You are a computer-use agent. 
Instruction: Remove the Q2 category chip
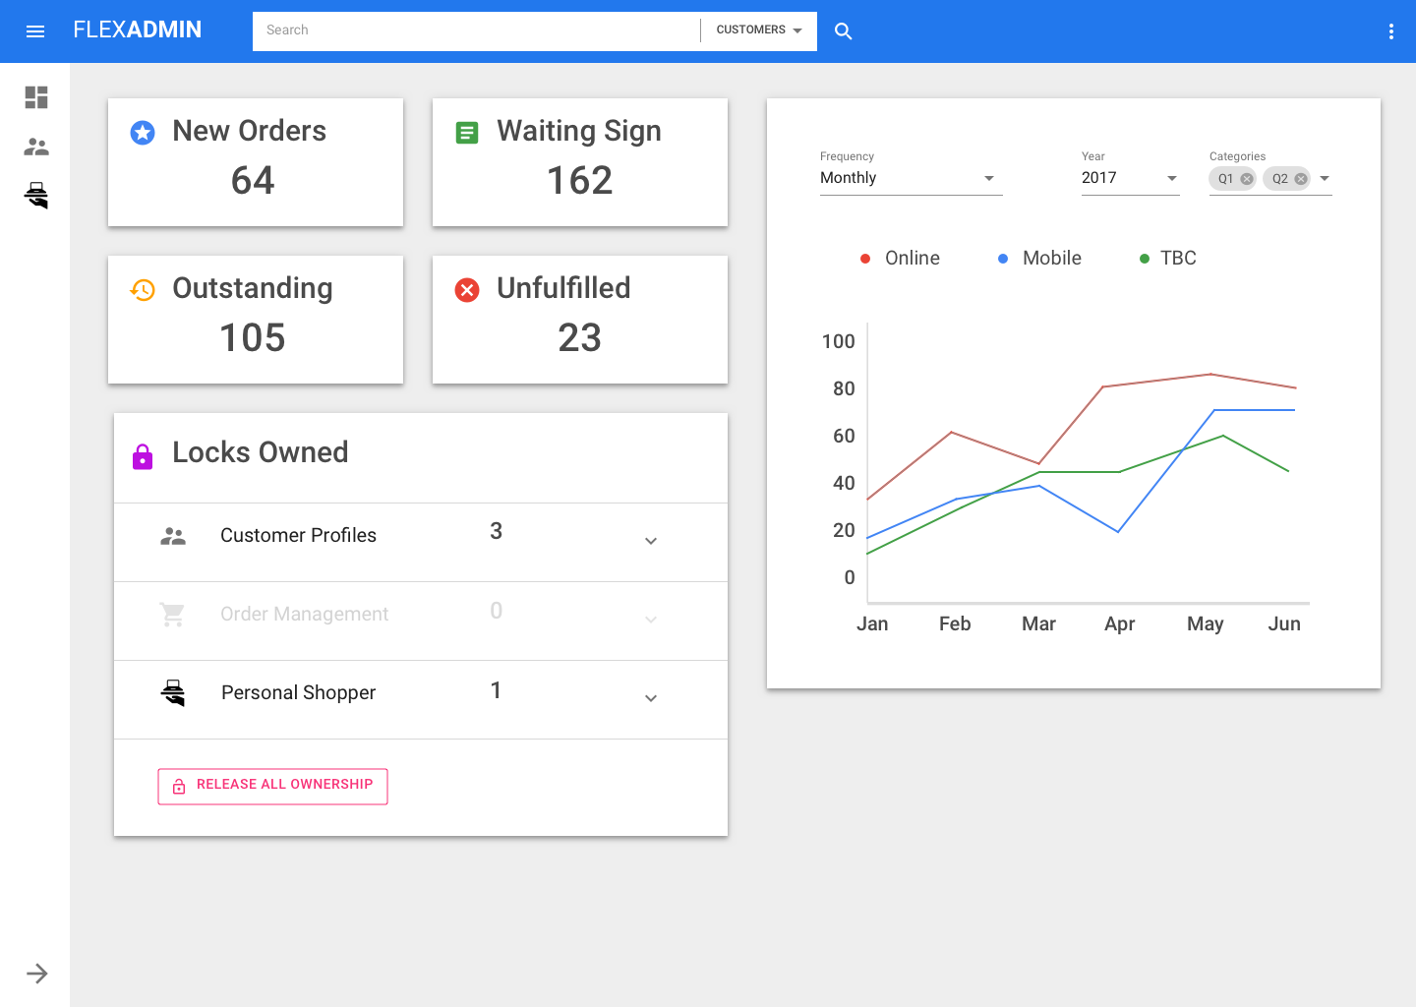(x=1301, y=179)
